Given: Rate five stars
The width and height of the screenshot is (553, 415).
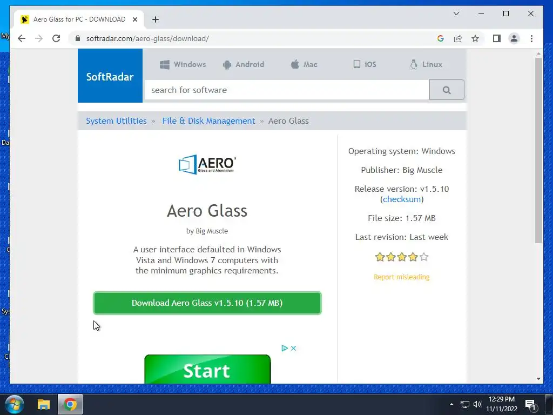Looking at the screenshot, I should tap(424, 257).
